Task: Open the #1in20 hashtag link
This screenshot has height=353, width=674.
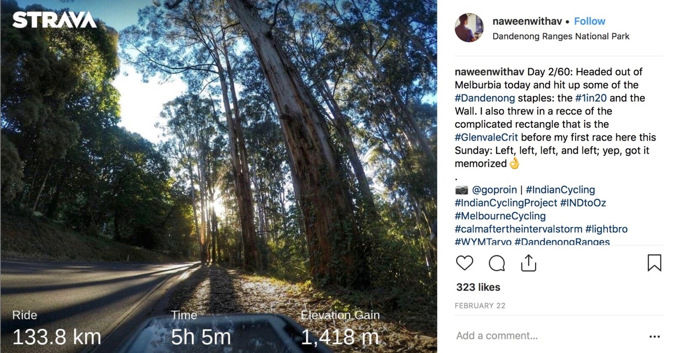Action: 591,98
